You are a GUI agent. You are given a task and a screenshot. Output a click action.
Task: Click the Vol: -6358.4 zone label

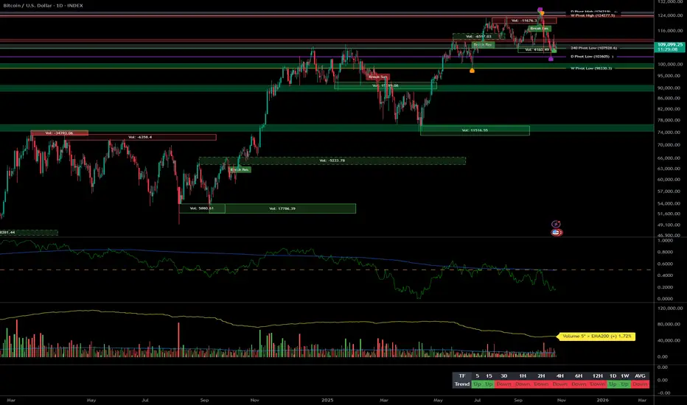pos(140,137)
